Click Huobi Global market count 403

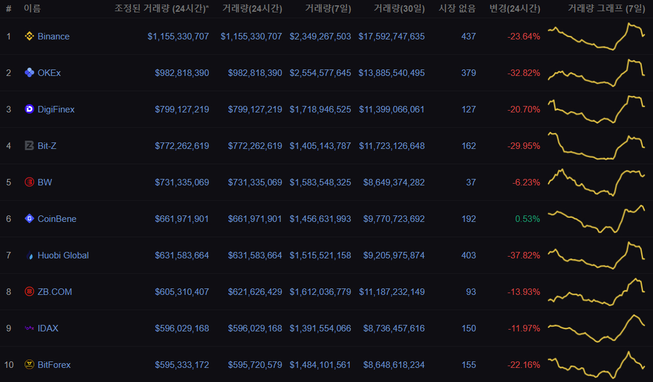469,255
